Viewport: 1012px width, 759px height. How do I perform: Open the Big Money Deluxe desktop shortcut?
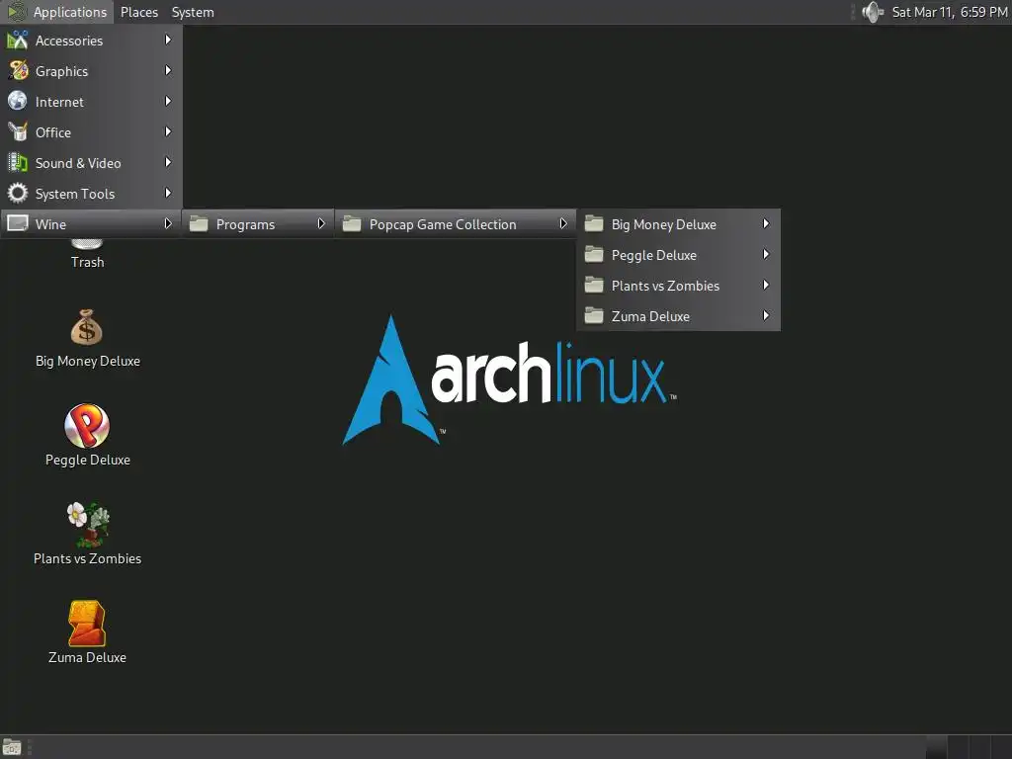tap(87, 327)
